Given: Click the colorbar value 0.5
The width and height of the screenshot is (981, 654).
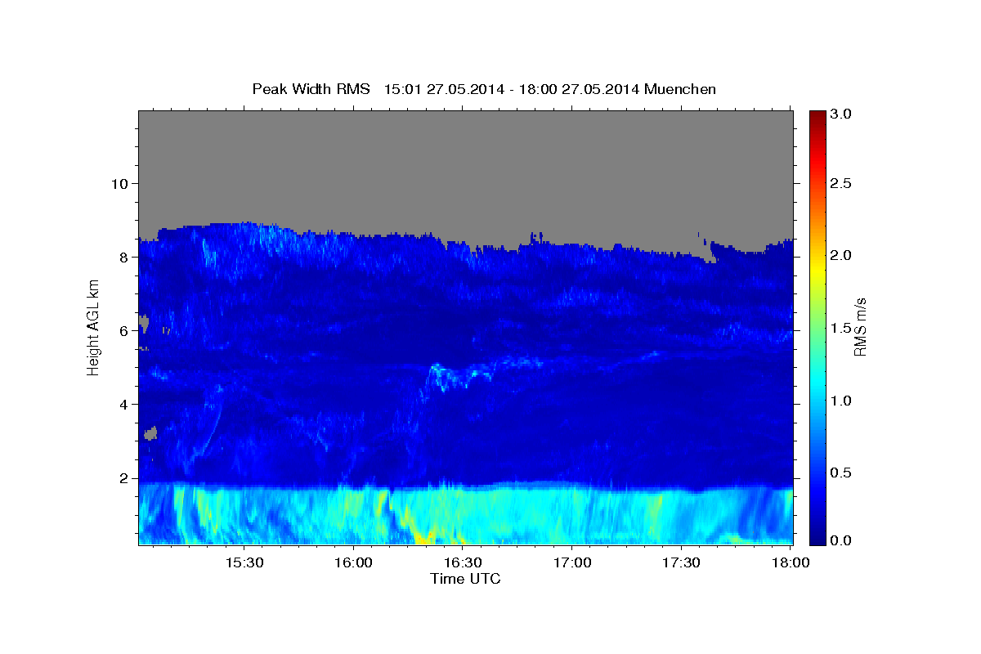Looking at the screenshot, I should (841, 473).
